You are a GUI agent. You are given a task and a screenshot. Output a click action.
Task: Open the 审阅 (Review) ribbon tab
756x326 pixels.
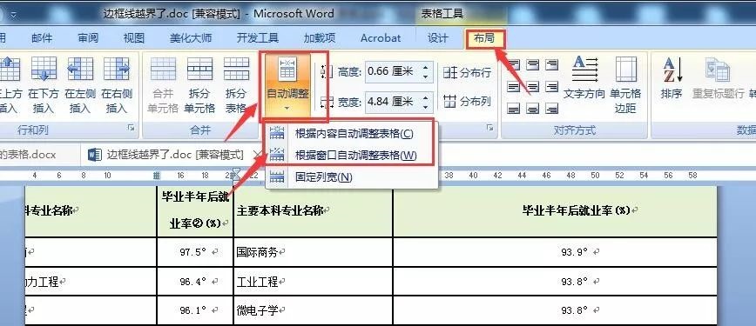click(88, 38)
